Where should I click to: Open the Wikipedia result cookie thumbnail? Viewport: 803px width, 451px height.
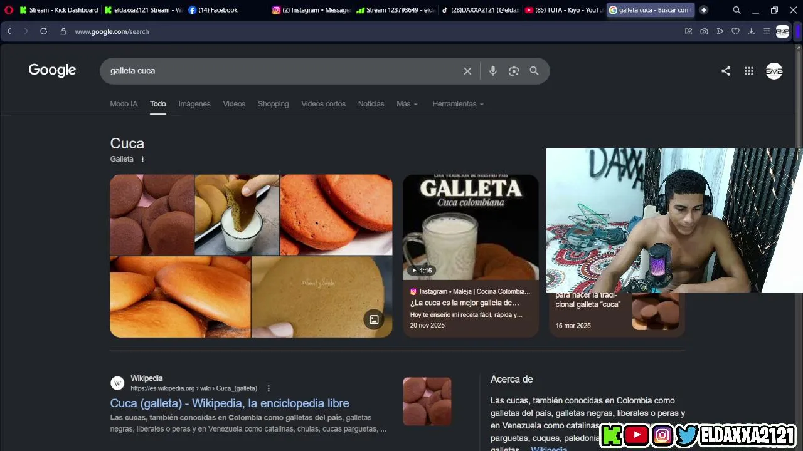point(427,402)
